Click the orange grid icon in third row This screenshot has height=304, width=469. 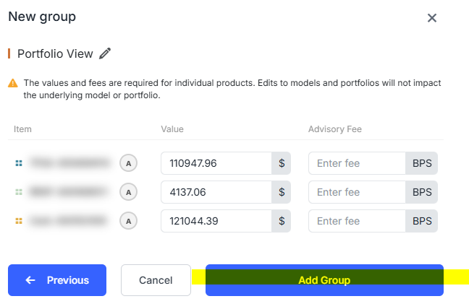tap(19, 221)
